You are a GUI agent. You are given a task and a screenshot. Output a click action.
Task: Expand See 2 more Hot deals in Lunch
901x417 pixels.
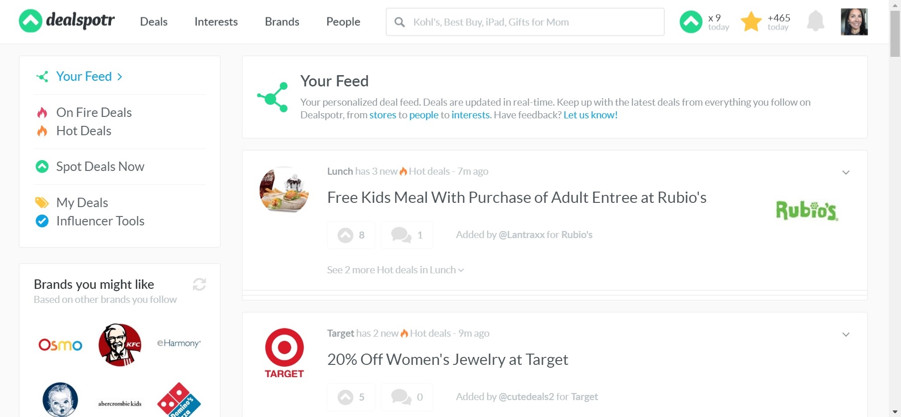pos(395,270)
